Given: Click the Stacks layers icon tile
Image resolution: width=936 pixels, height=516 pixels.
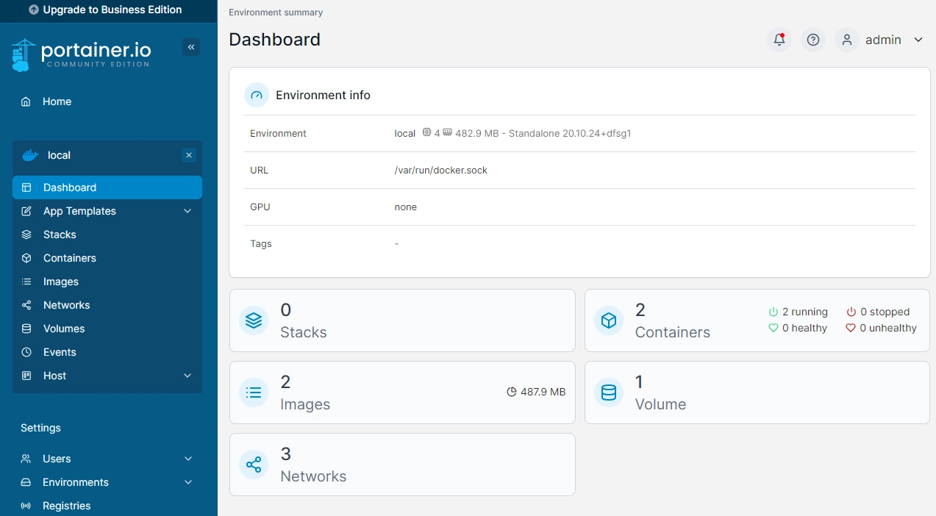Looking at the screenshot, I should [254, 320].
